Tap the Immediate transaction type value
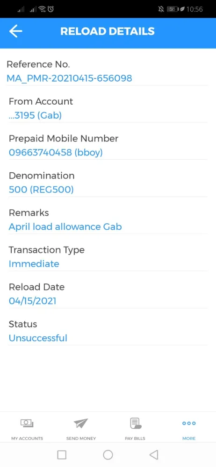 click(x=34, y=264)
